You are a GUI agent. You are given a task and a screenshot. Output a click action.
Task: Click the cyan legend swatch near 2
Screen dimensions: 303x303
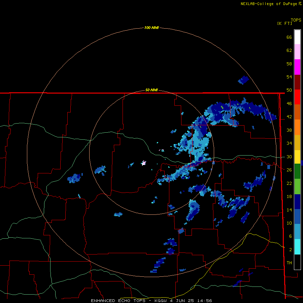297,247
